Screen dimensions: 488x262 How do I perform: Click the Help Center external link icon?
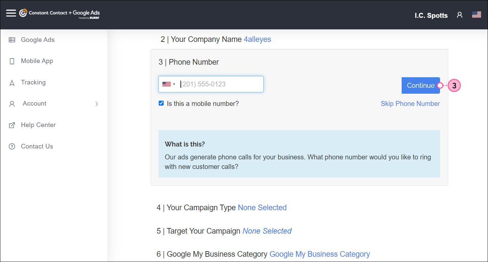point(12,125)
